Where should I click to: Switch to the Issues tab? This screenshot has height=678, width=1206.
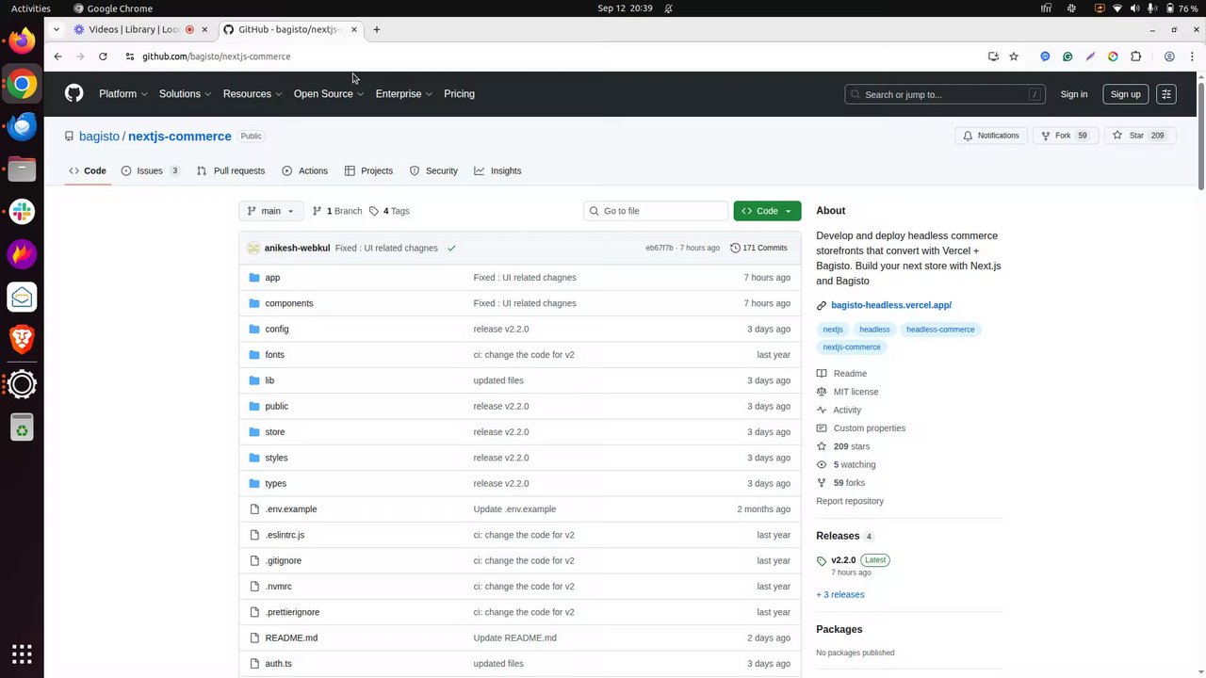[x=151, y=170]
